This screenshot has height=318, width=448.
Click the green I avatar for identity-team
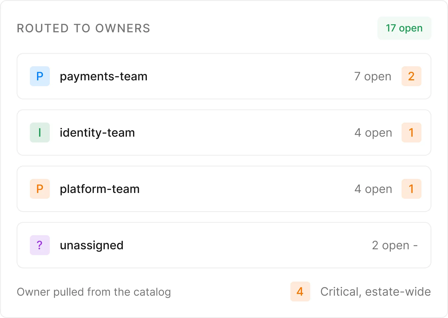point(40,132)
